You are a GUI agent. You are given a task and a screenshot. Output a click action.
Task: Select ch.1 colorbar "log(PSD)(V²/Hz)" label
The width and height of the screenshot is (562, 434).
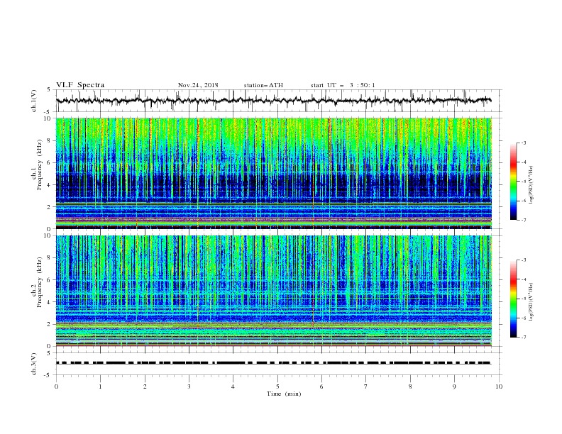pyautogui.click(x=531, y=185)
